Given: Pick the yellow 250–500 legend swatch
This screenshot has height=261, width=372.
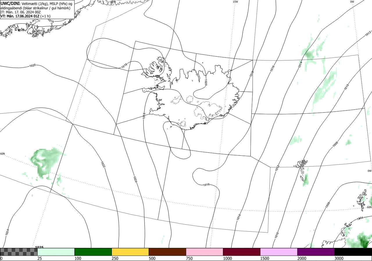Looking at the screenshot, I should pos(130,252).
